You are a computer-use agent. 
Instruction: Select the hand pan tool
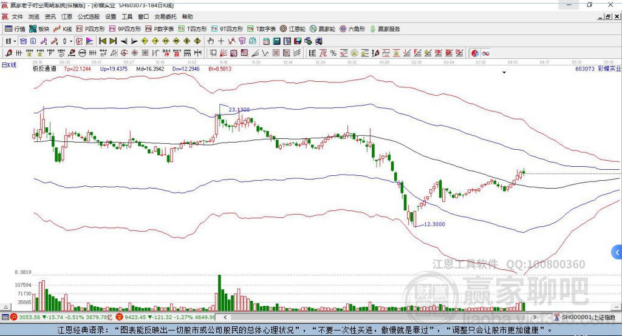210,41
